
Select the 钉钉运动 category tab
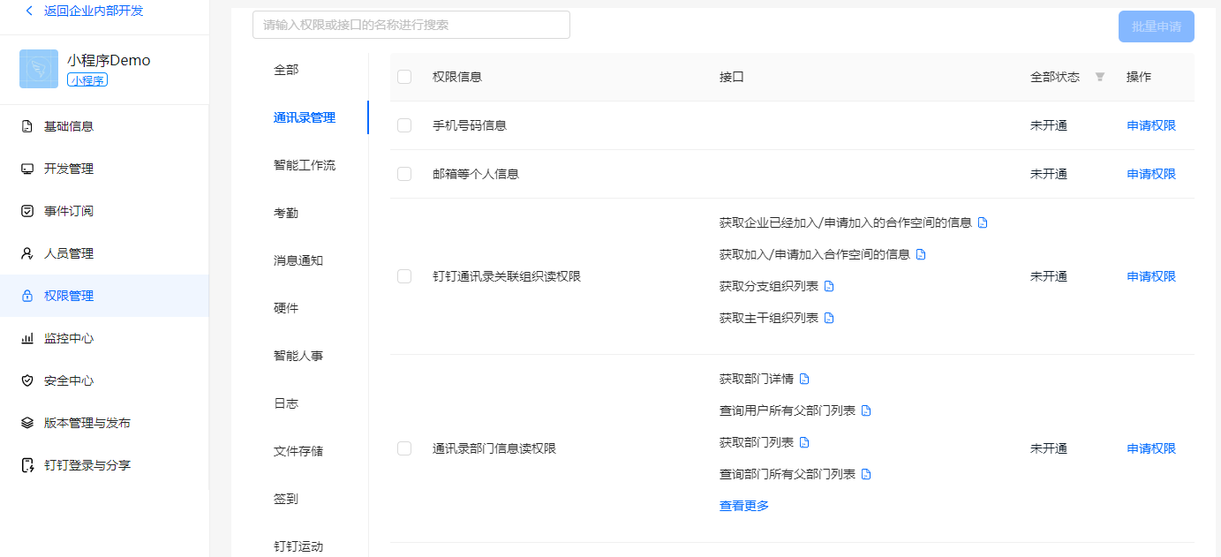pyautogui.click(x=298, y=546)
